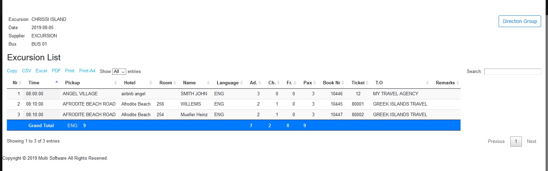Download the list as PDF
This screenshot has width=548, height=171.
[56, 71]
